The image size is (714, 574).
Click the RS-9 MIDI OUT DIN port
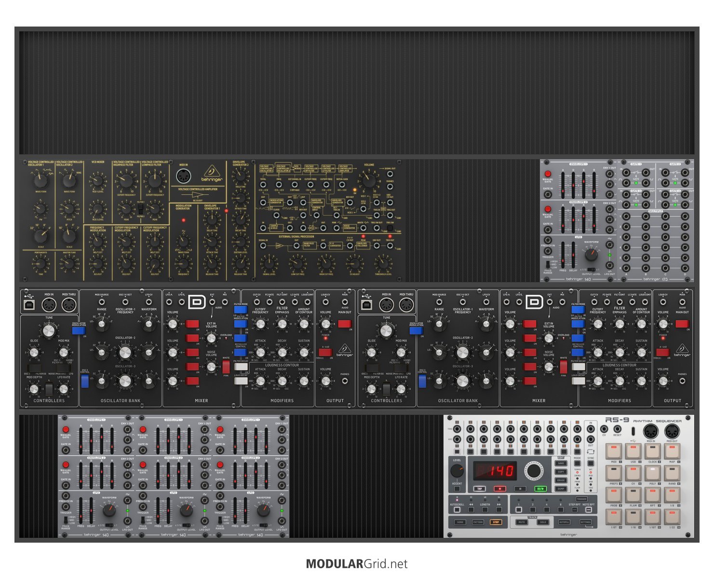672,431
